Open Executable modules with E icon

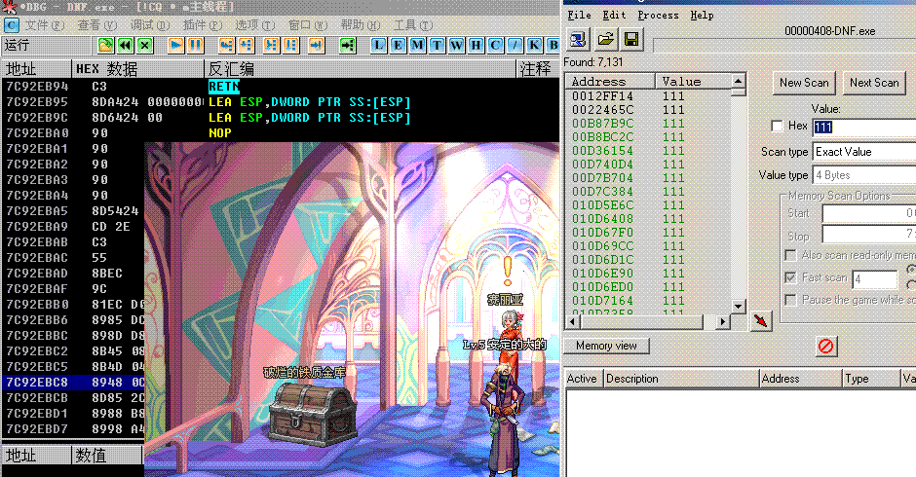coord(398,46)
